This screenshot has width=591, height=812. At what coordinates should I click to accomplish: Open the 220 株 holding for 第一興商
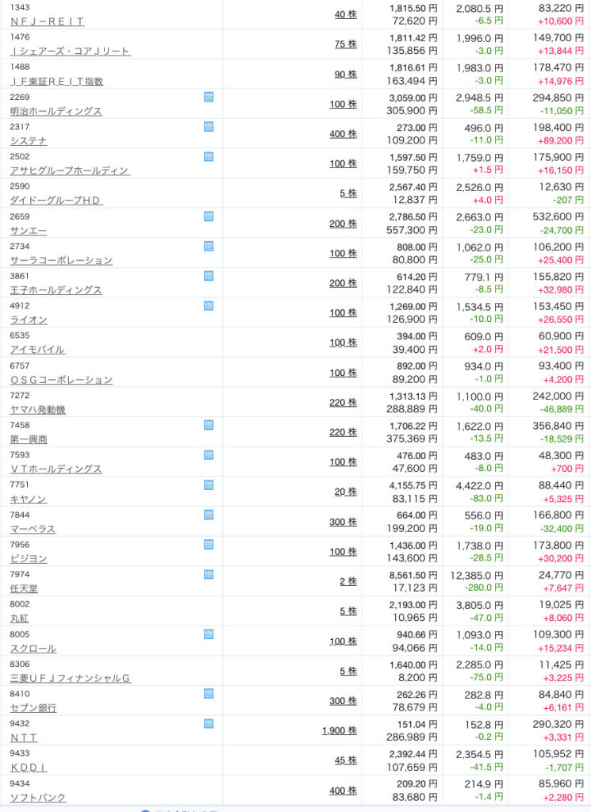click(343, 432)
